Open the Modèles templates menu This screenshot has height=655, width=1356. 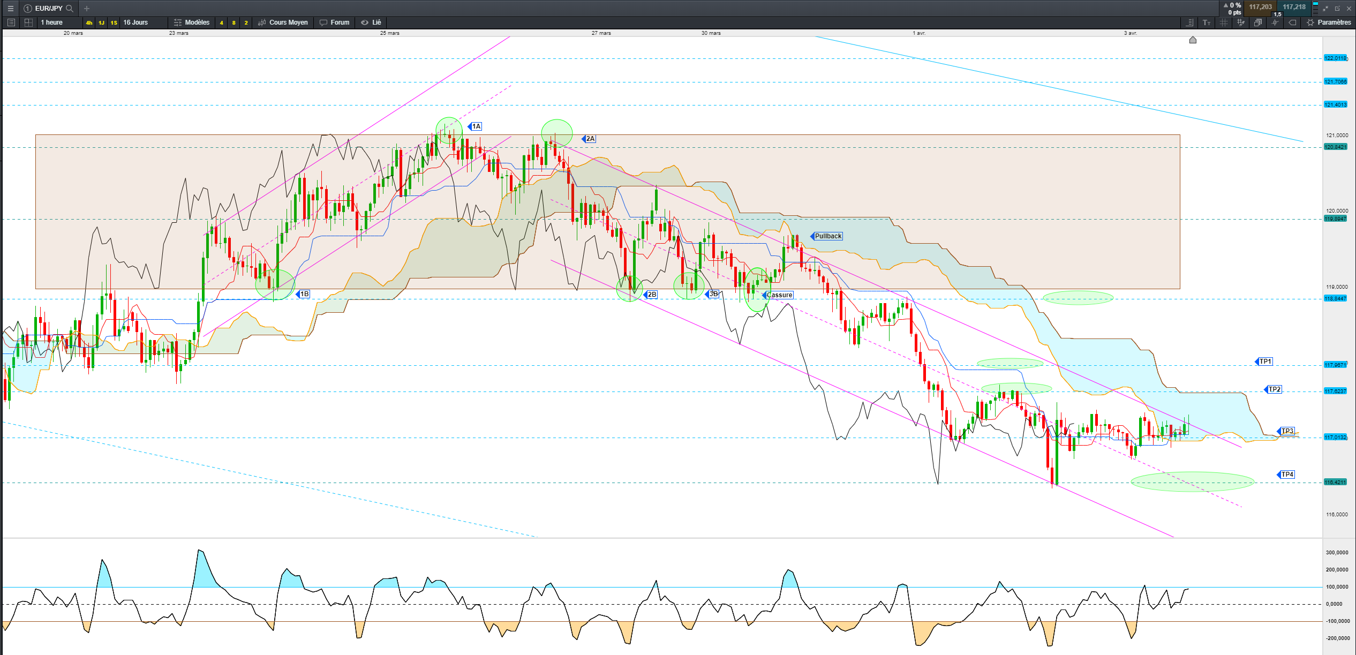pos(192,22)
